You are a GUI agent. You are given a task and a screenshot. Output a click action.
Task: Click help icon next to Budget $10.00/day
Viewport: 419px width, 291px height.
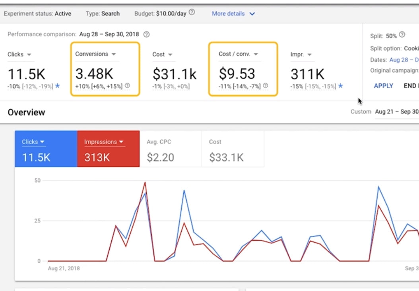coord(192,13)
